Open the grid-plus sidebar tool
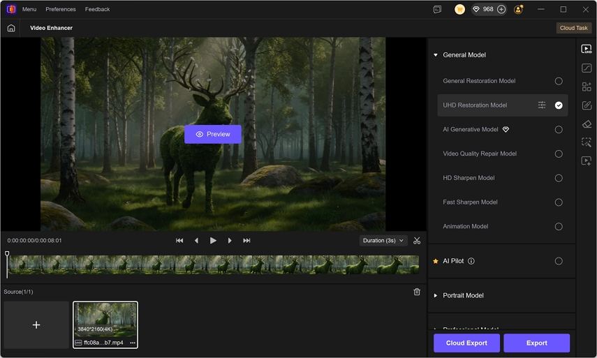 587,87
